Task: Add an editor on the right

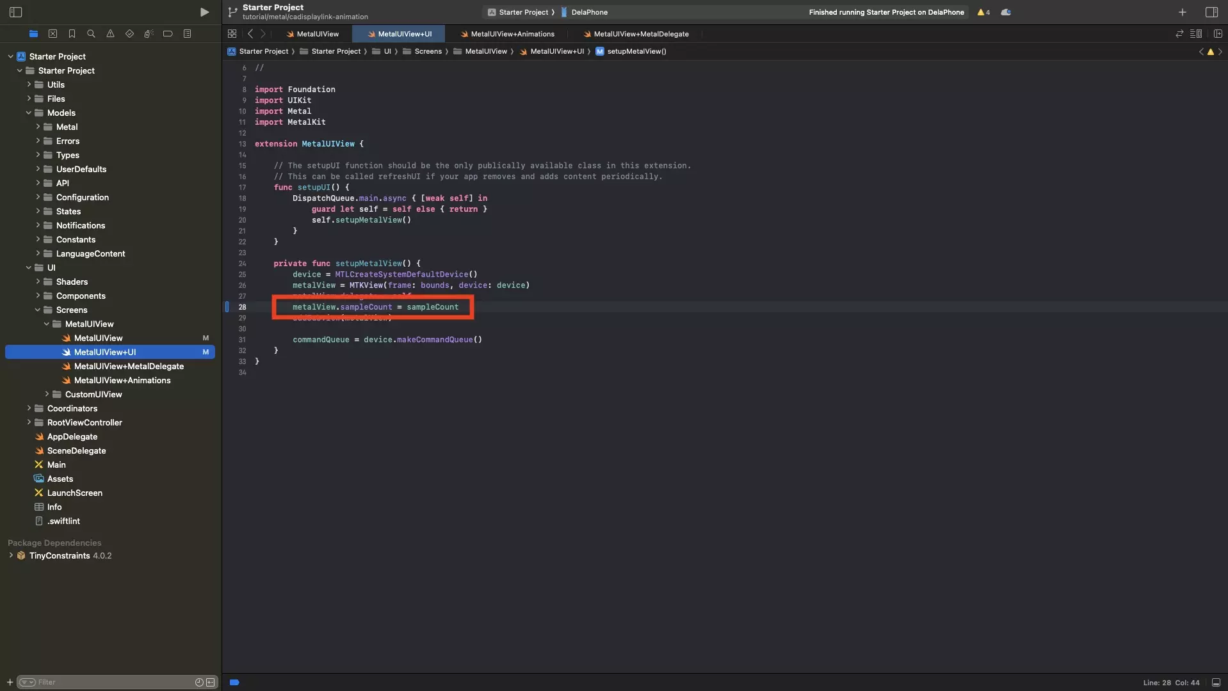Action: point(1217,34)
